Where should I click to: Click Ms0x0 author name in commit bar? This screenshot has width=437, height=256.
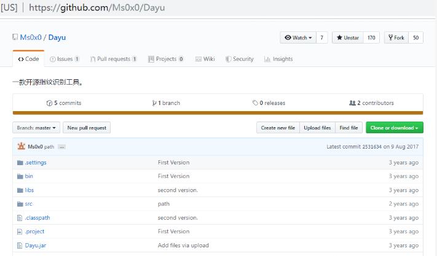click(x=36, y=147)
